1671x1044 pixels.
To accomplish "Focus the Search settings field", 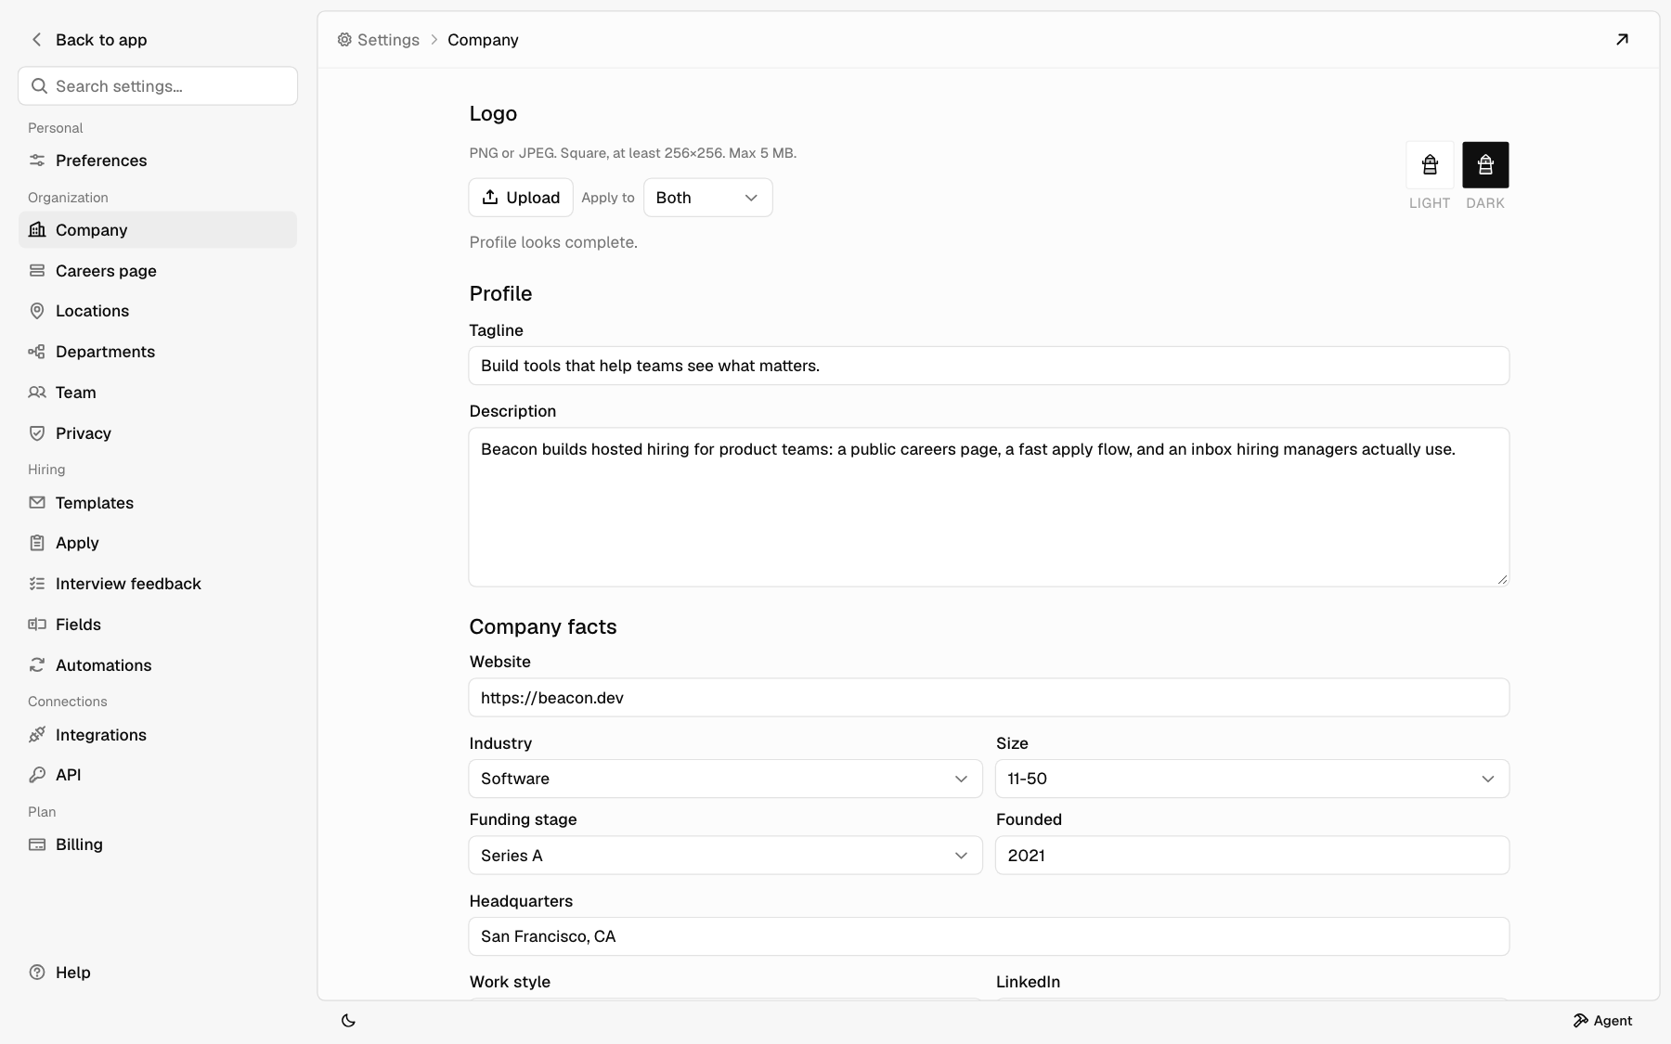I will point(158,85).
